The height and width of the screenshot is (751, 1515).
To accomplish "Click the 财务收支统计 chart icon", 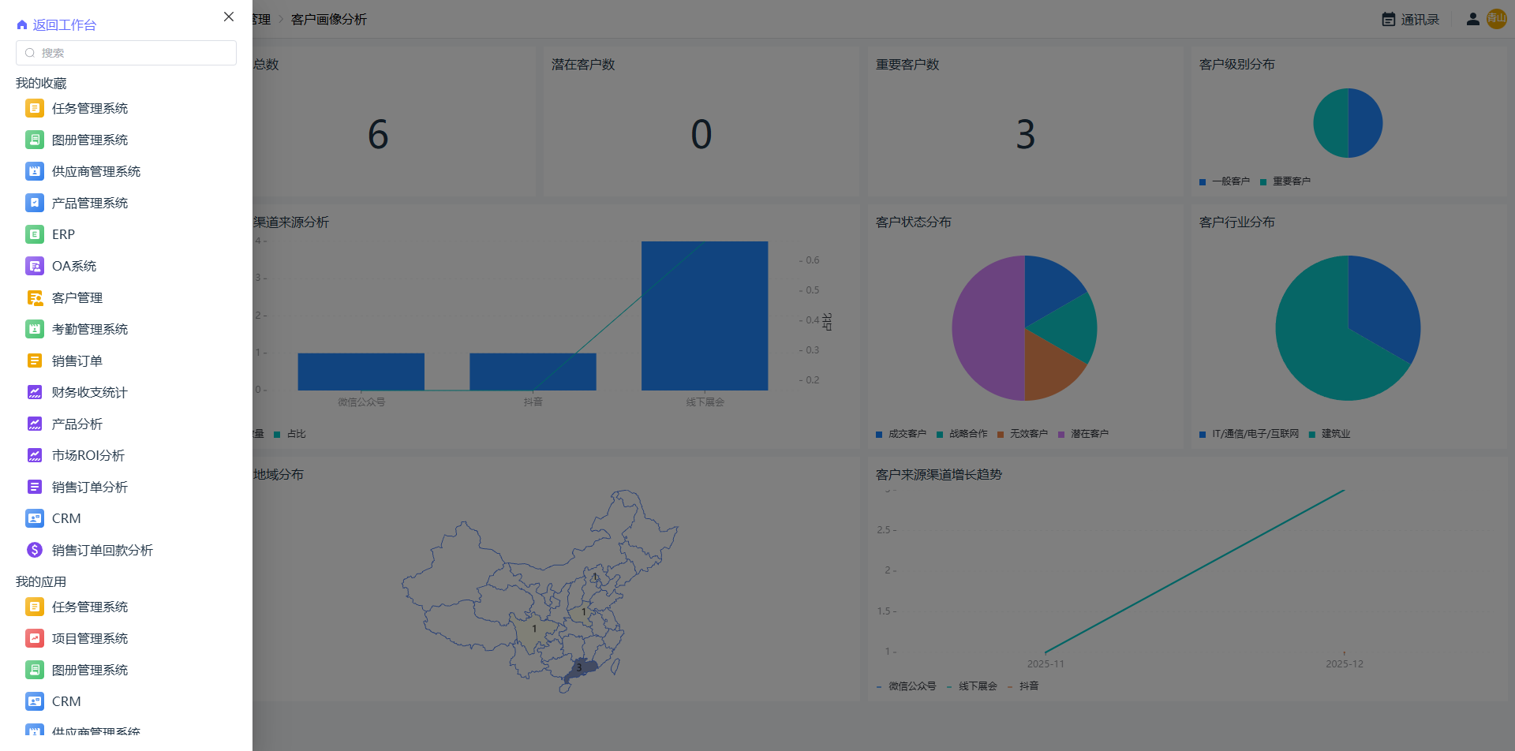I will 35,392.
